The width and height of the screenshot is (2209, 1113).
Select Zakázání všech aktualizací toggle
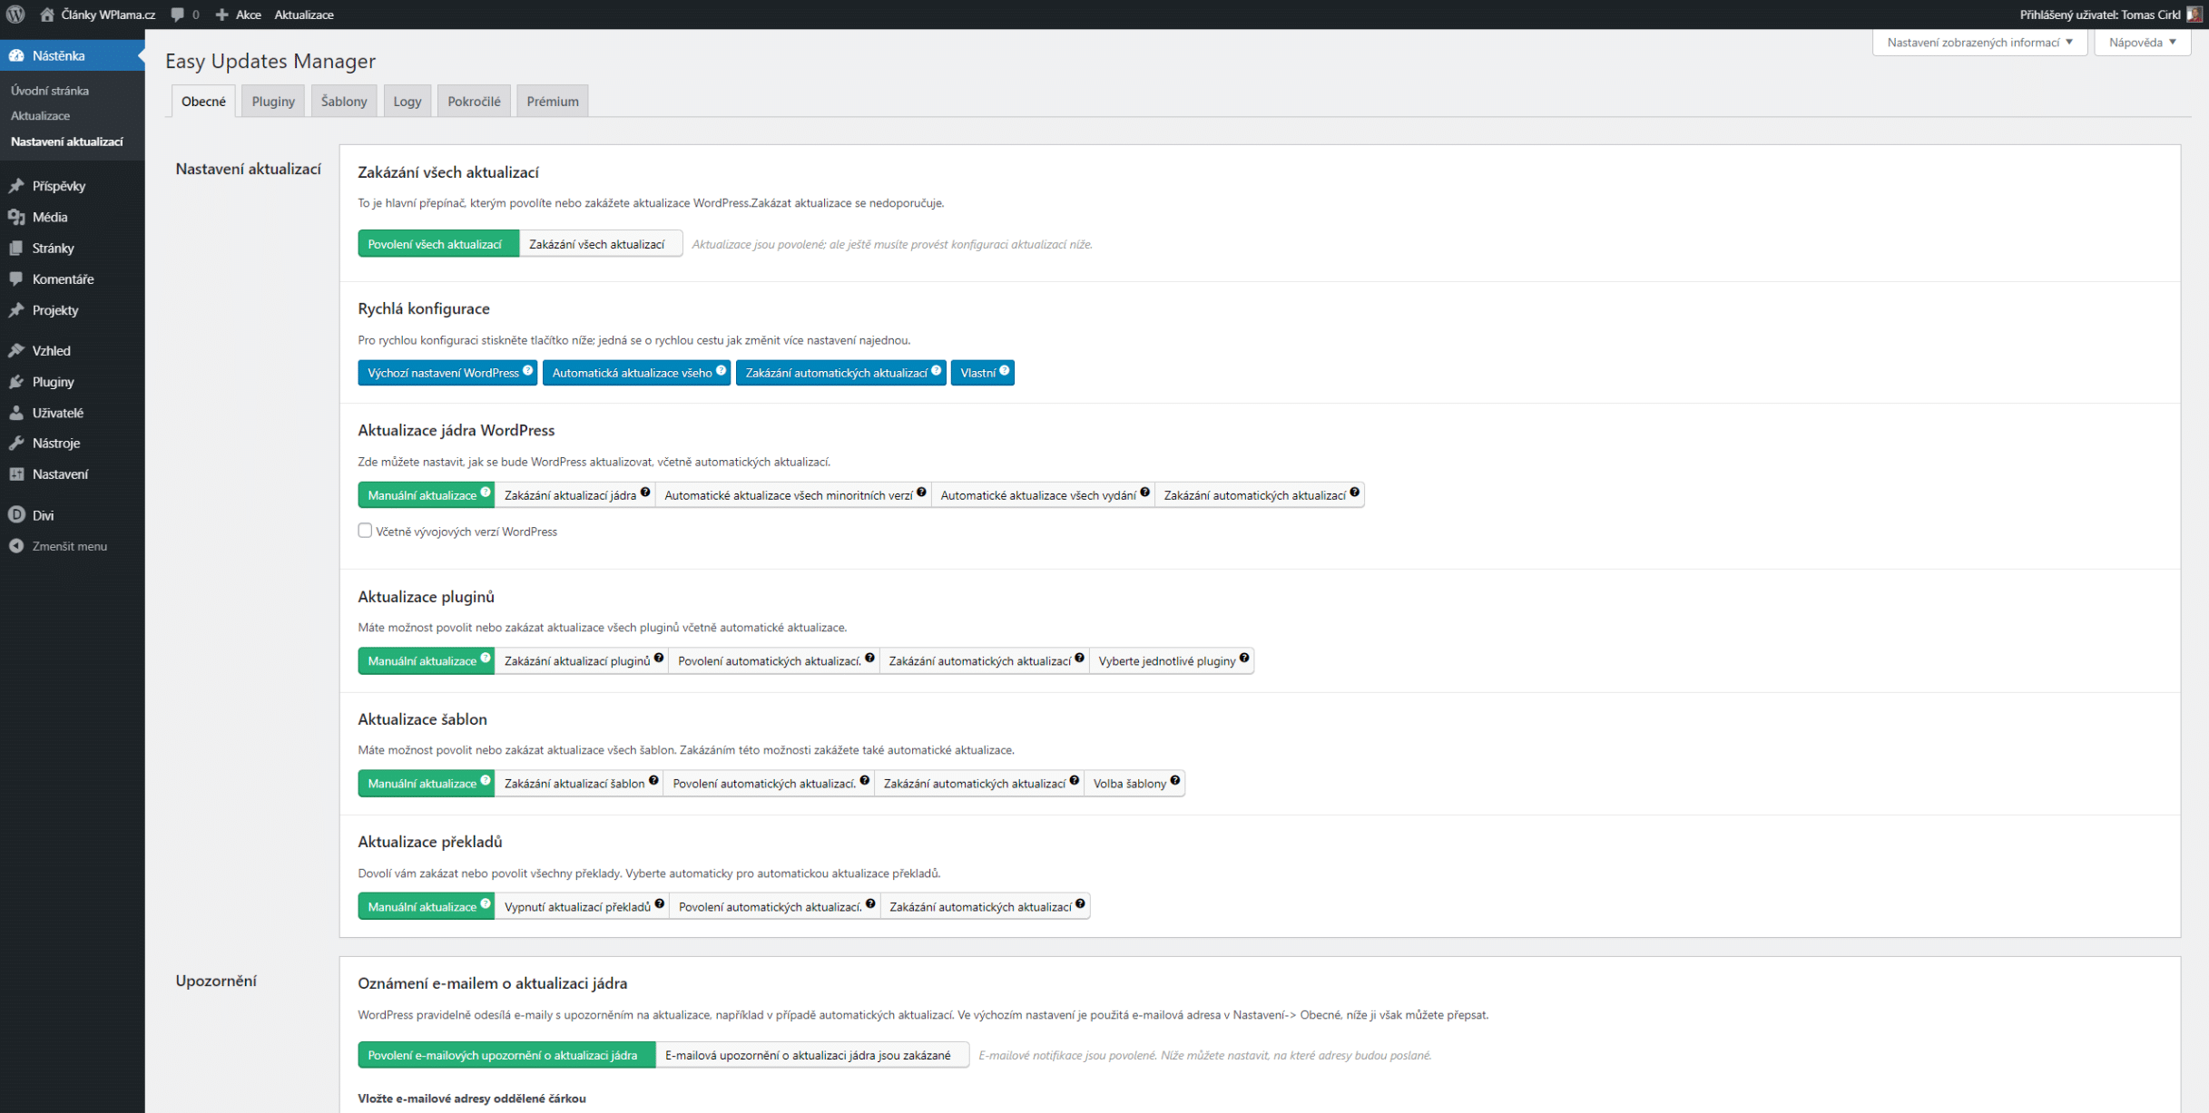click(x=600, y=244)
